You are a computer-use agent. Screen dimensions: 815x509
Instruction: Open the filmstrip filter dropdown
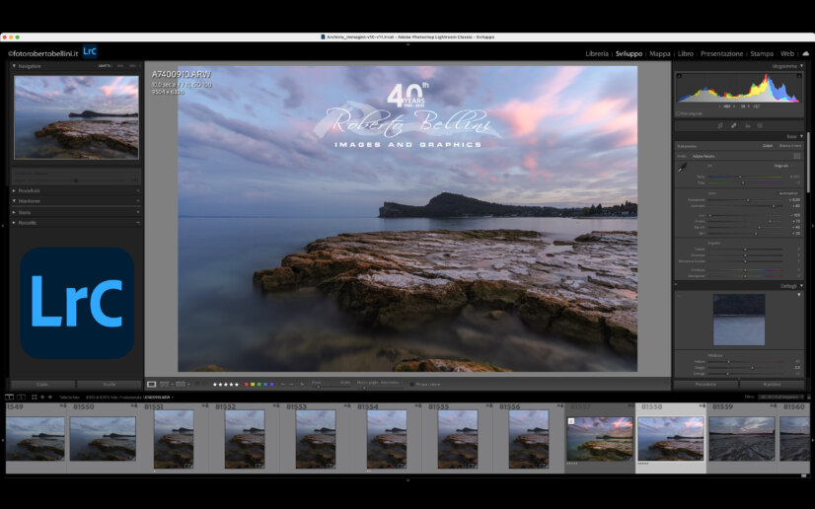[x=782, y=397]
